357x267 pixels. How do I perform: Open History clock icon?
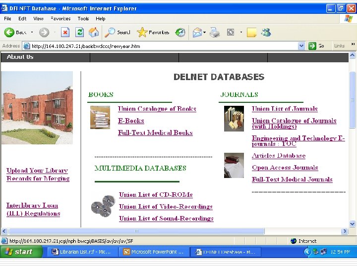(180, 33)
